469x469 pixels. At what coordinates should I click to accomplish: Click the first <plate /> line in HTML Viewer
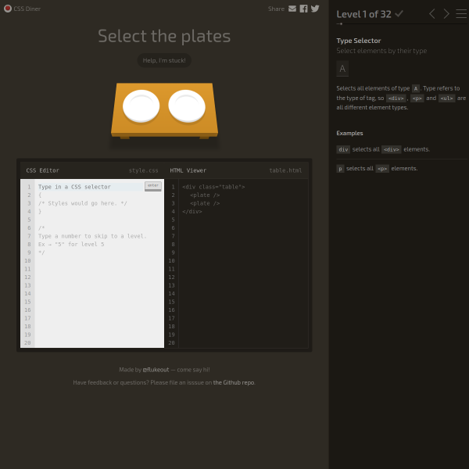click(x=205, y=195)
